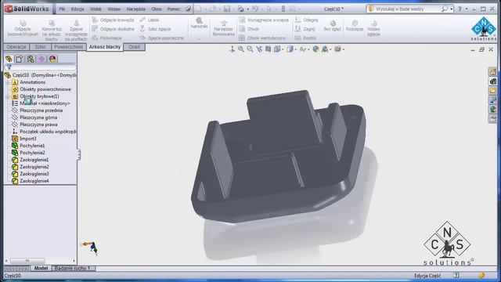Open the PropertyManager tab icon
The width and height of the screenshot is (501, 282).
click(20, 59)
